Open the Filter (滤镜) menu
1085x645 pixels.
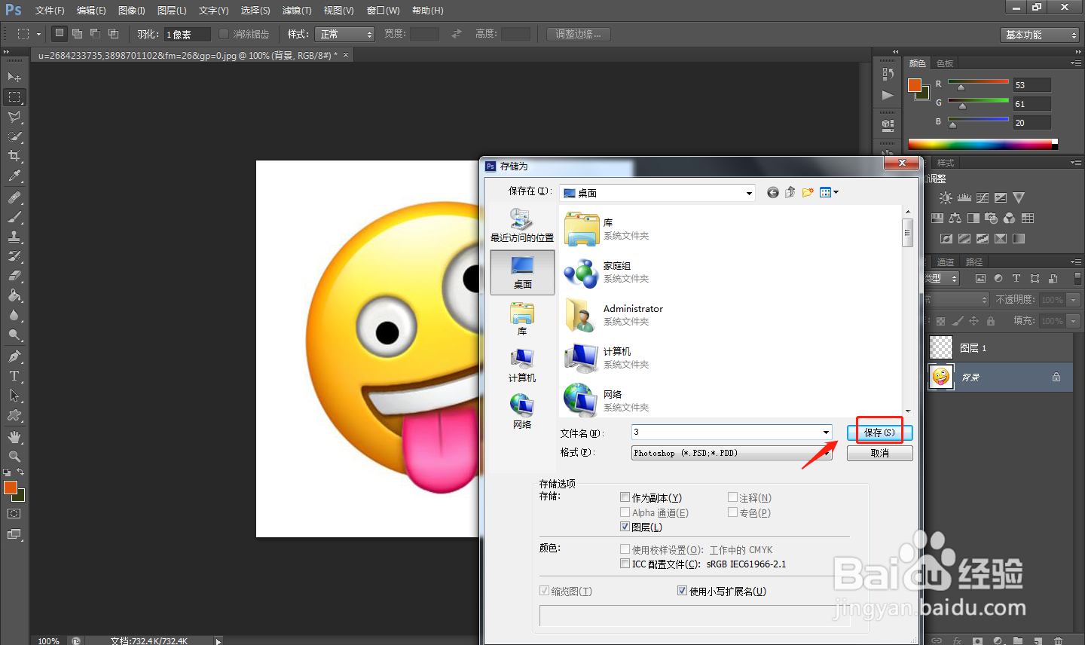(x=297, y=11)
